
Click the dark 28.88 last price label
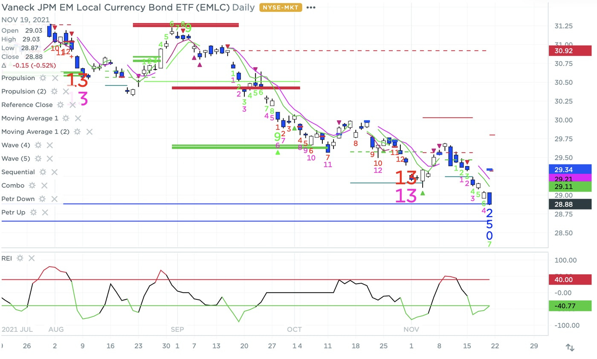pos(571,204)
